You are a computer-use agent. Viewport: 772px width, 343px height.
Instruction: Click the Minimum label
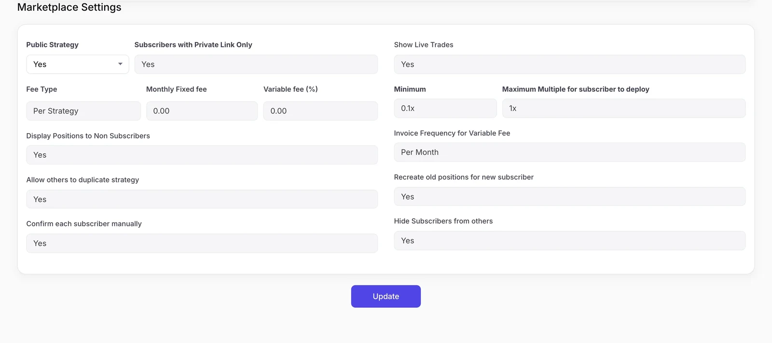click(x=410, y=89)
